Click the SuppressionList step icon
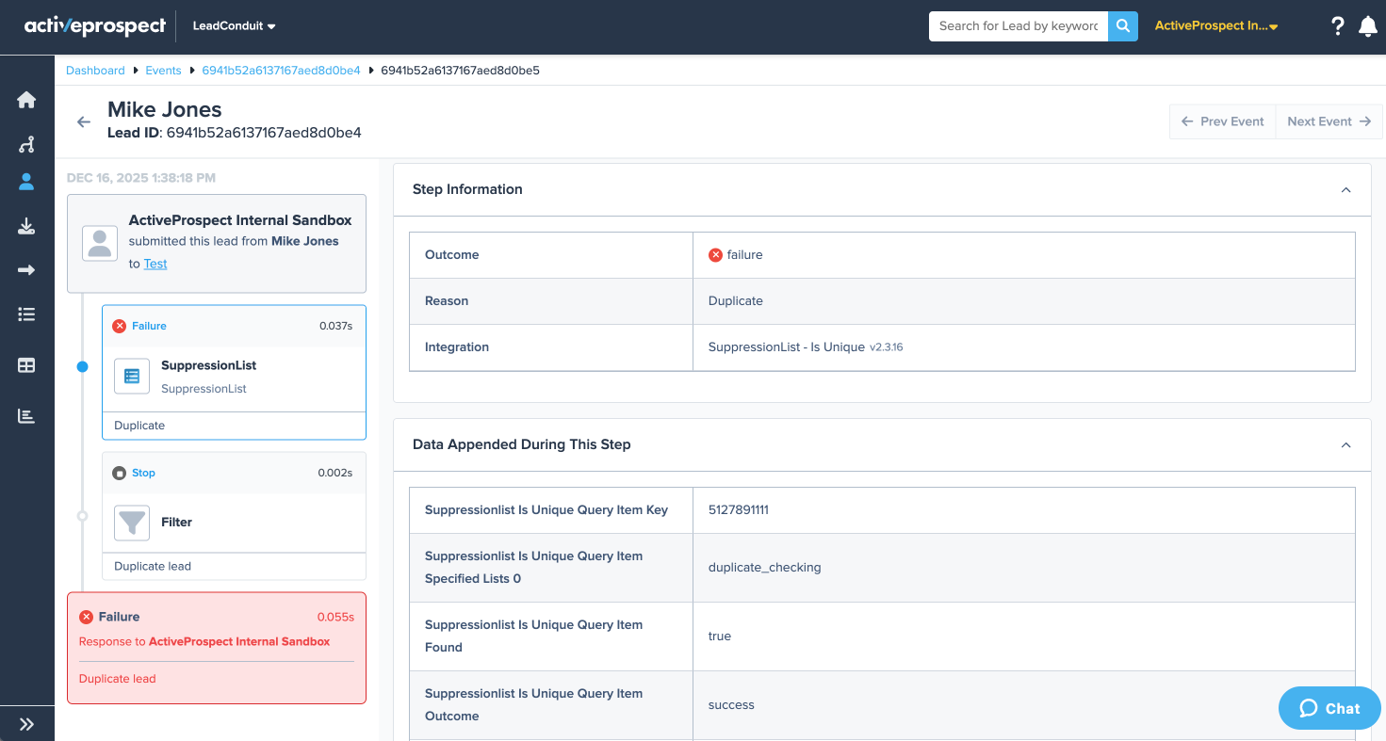Screen dimensions: 1386x741 (132, 376)
